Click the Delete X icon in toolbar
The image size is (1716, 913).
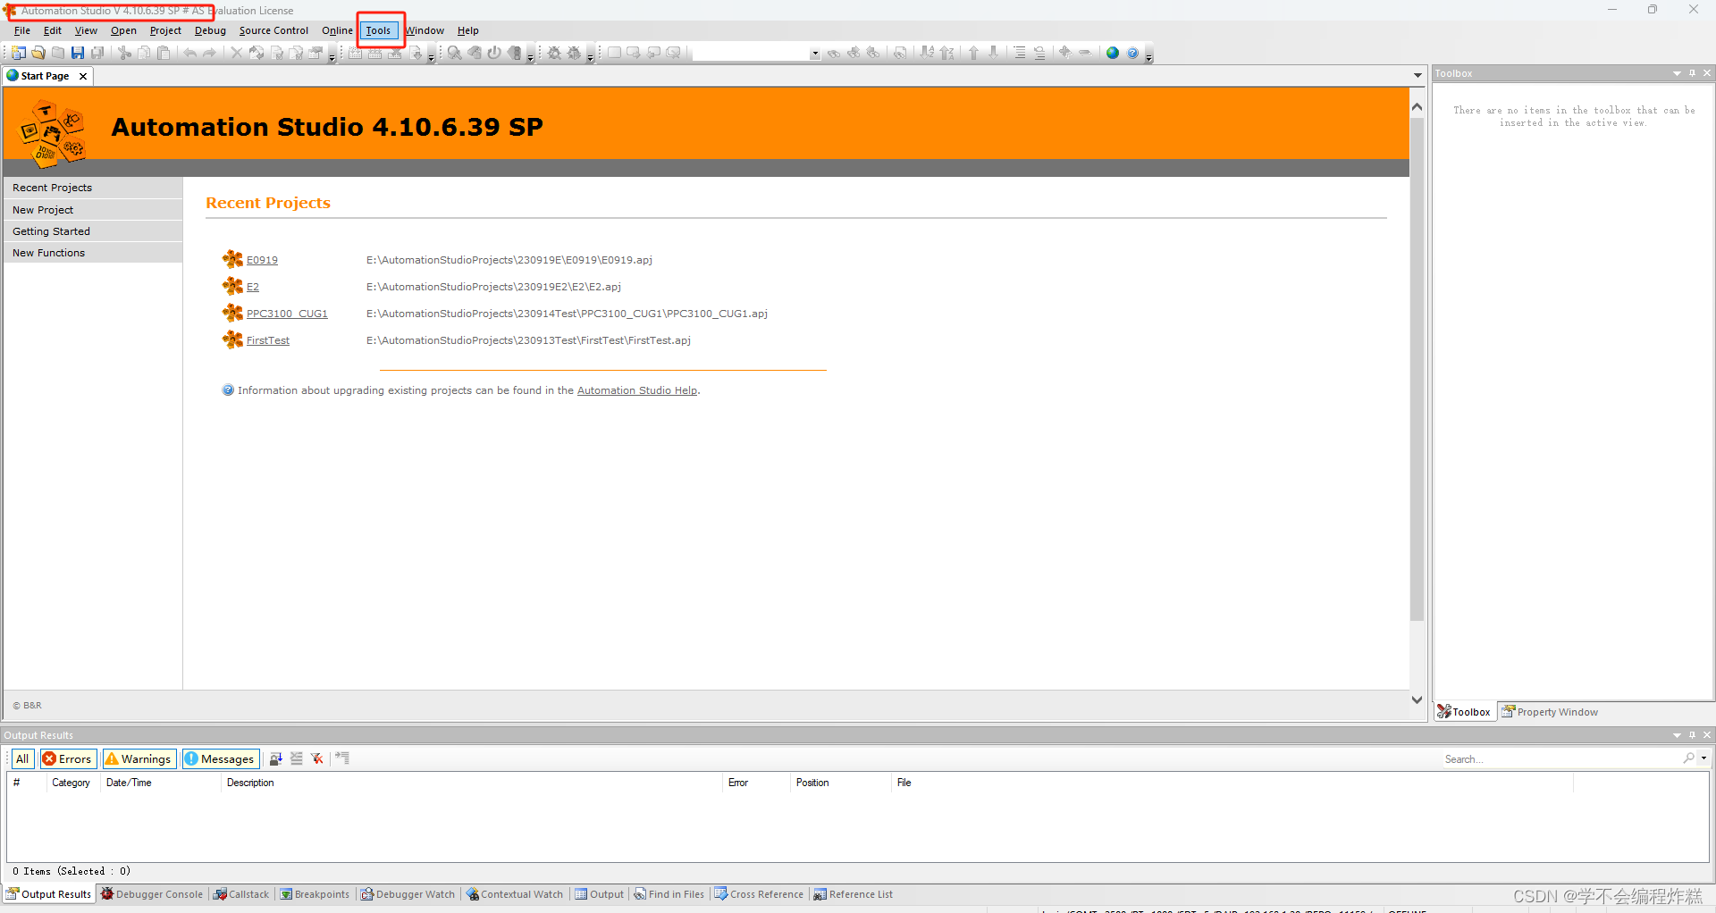[x=237, y=53]
